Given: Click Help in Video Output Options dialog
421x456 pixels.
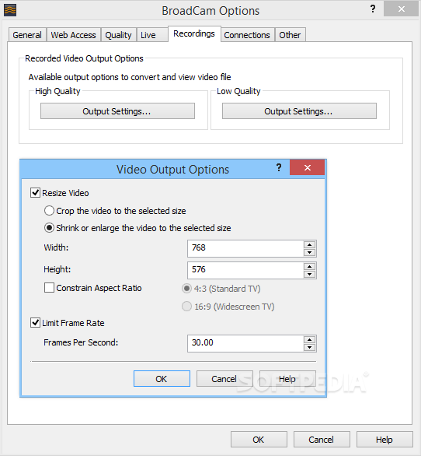Looking at the screenshot, I should tap(287, 379).
